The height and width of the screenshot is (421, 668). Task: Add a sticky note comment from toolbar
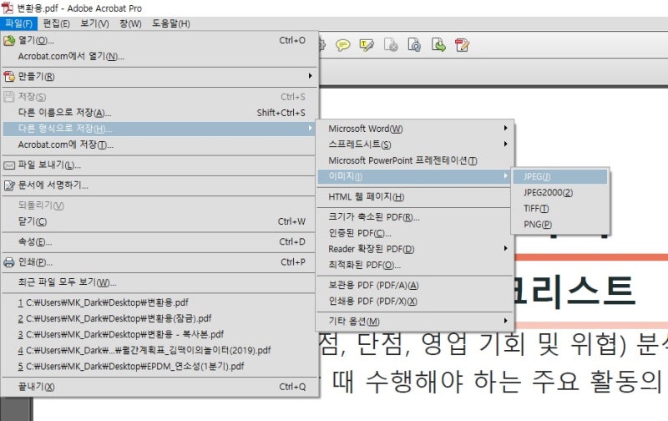[x=342, y=45]
